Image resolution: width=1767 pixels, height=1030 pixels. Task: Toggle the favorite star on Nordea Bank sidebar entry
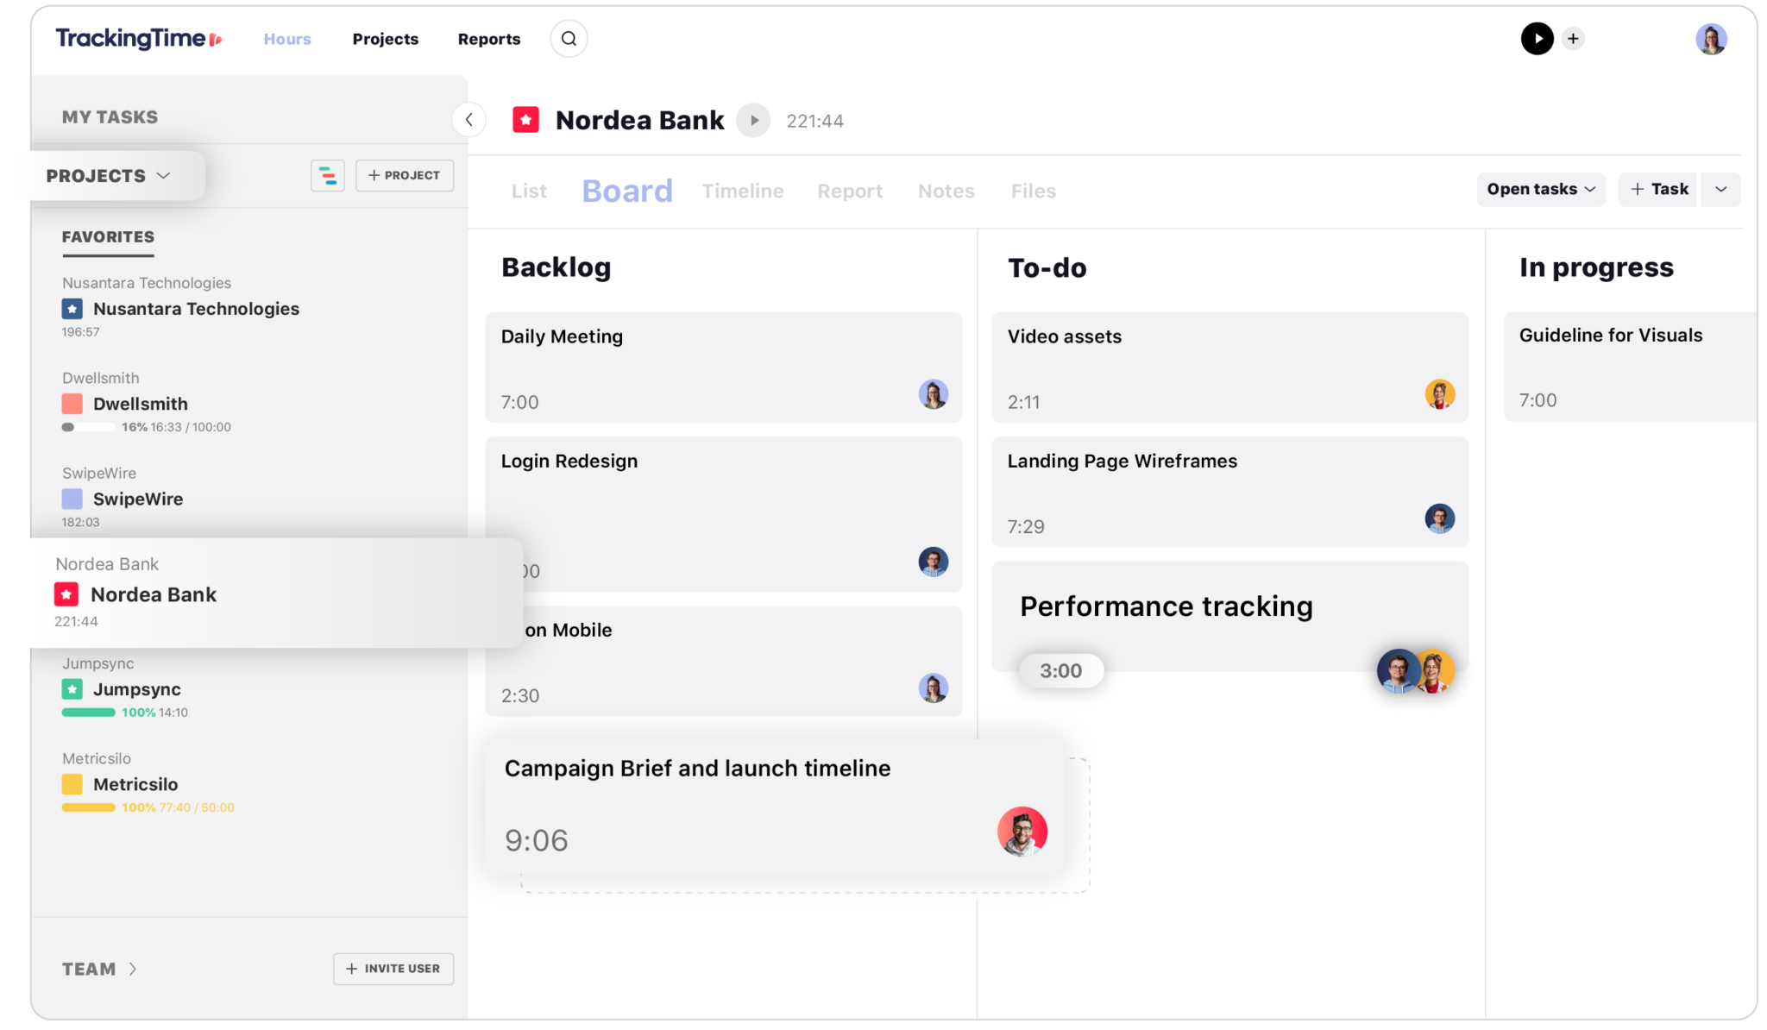(x=66, y=594)
